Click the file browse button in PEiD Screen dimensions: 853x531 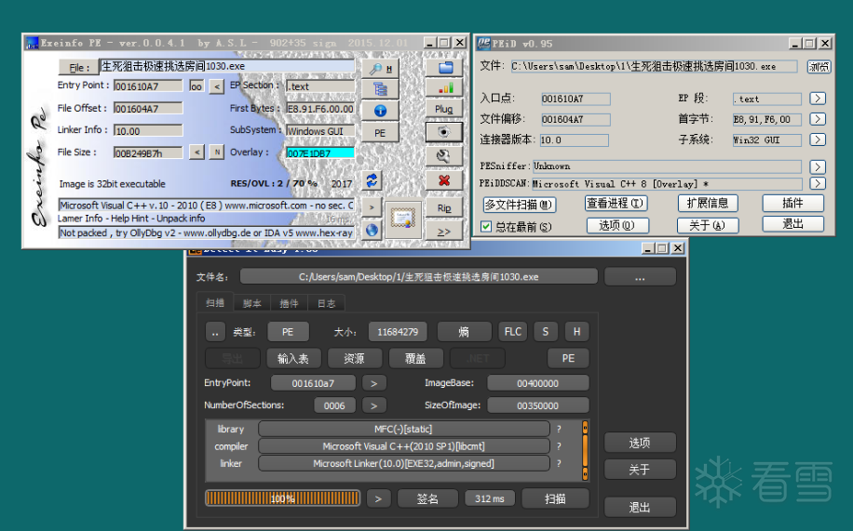point(819,66)
